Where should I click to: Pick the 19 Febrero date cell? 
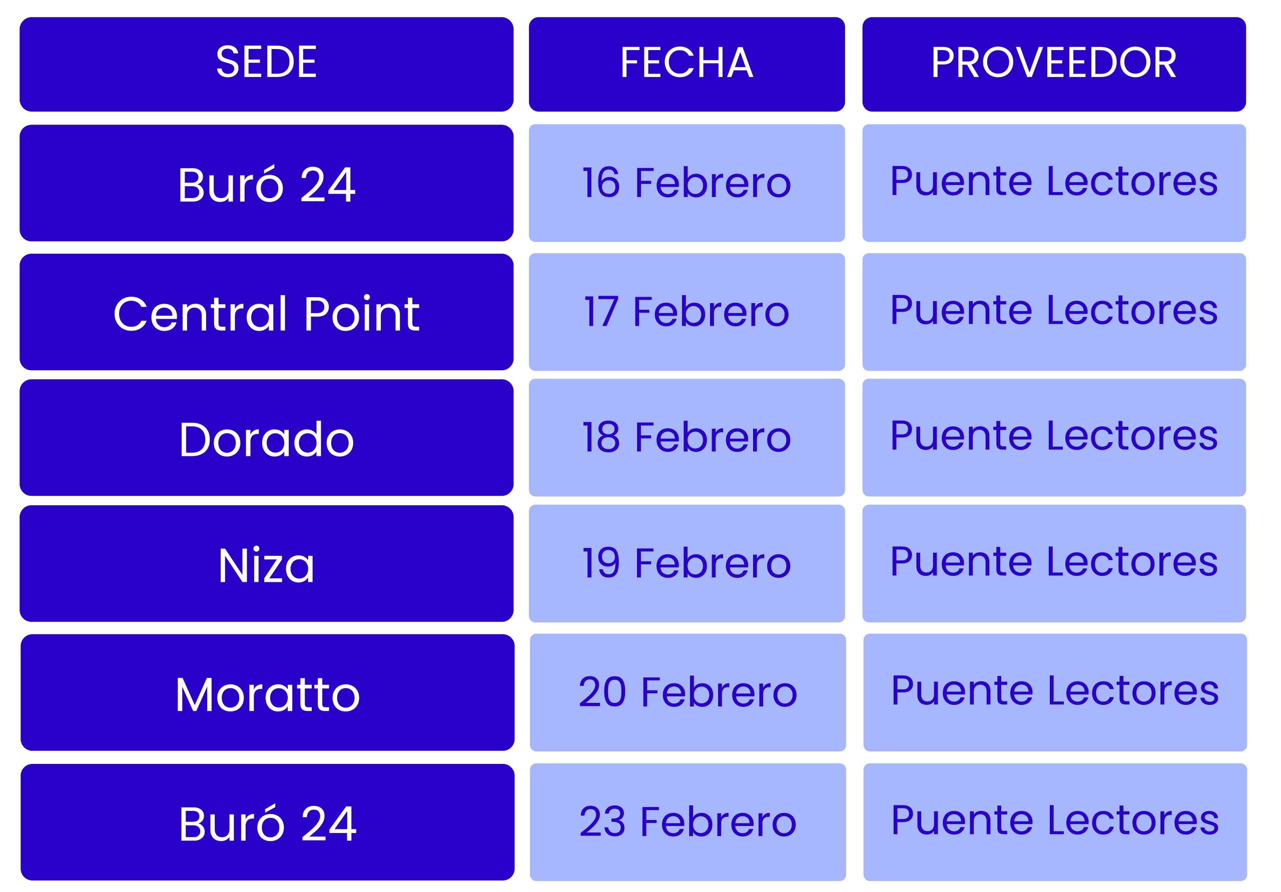[686, 563]
